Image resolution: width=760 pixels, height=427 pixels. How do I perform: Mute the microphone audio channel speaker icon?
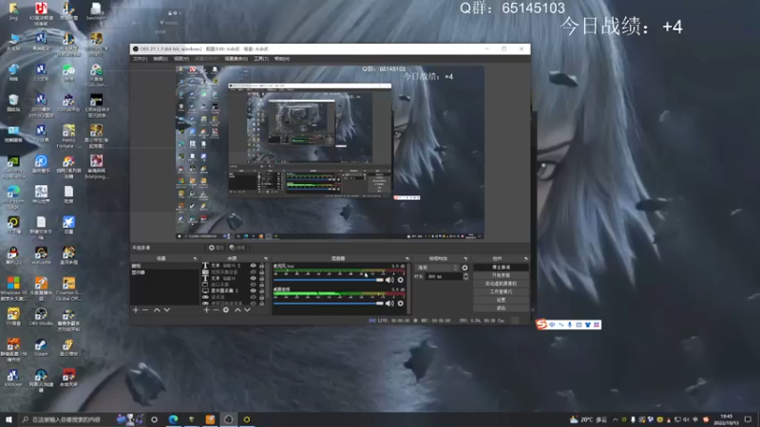coord(389,280)
